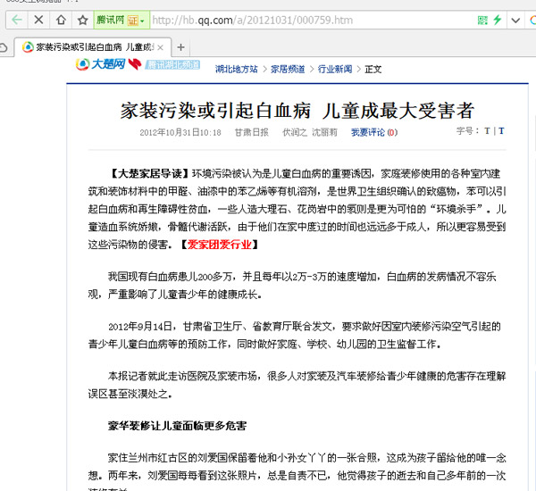The width and height of the screenshot is (536, 491).
Task: Select the larger font size T
Action: [x=501, y=132]
